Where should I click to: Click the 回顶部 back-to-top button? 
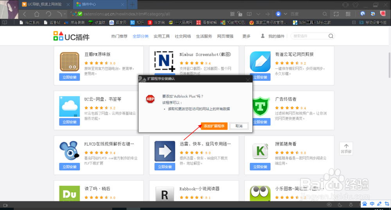346,148
